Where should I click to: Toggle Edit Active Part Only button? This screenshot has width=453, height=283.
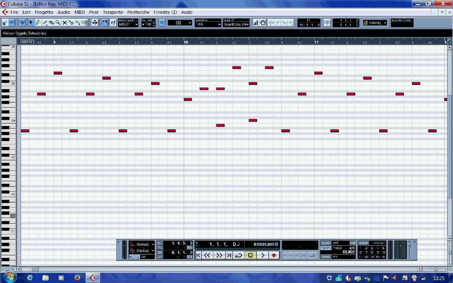pyautogui.click(x=113, y=23)
